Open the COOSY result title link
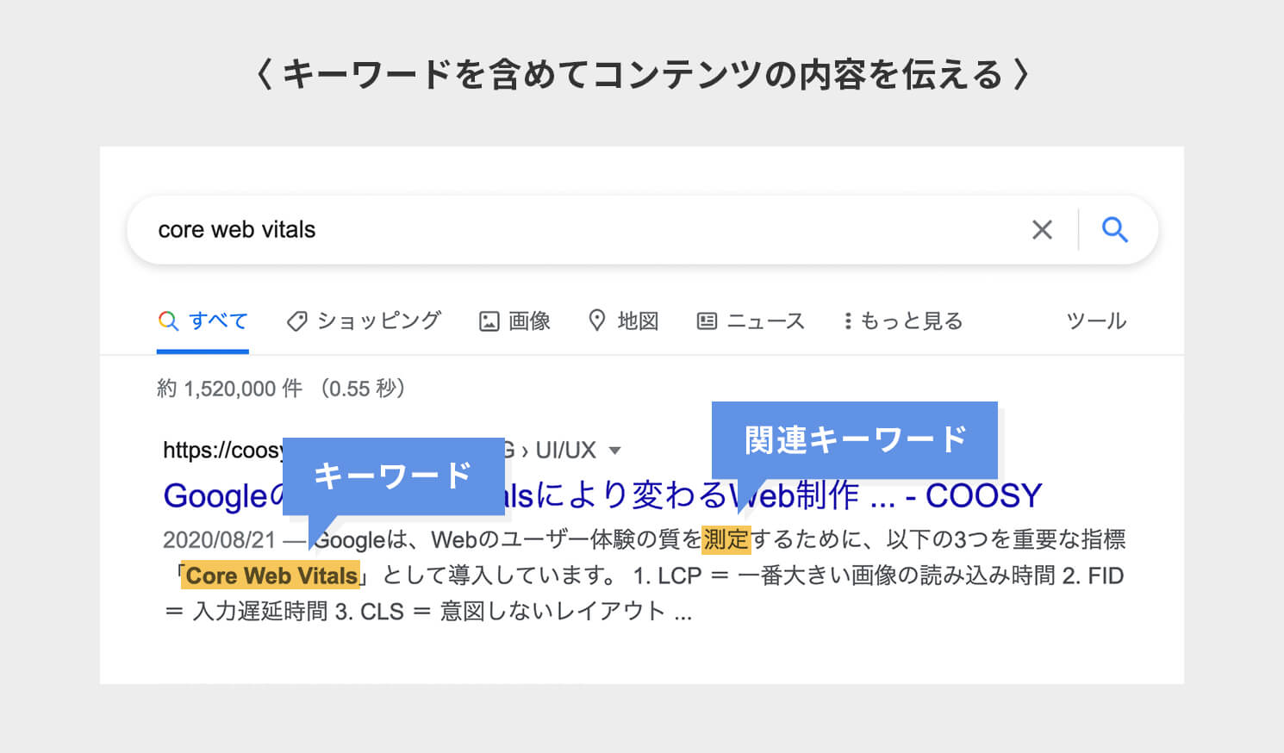Image resolution: width=1284 pixels, height=753 pixels. coord(602,495)
